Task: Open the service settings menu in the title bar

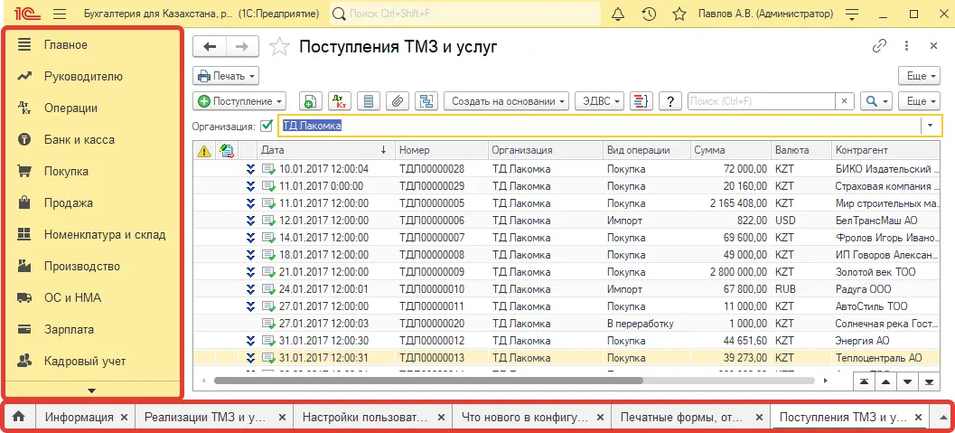Action: click(853, 14)
